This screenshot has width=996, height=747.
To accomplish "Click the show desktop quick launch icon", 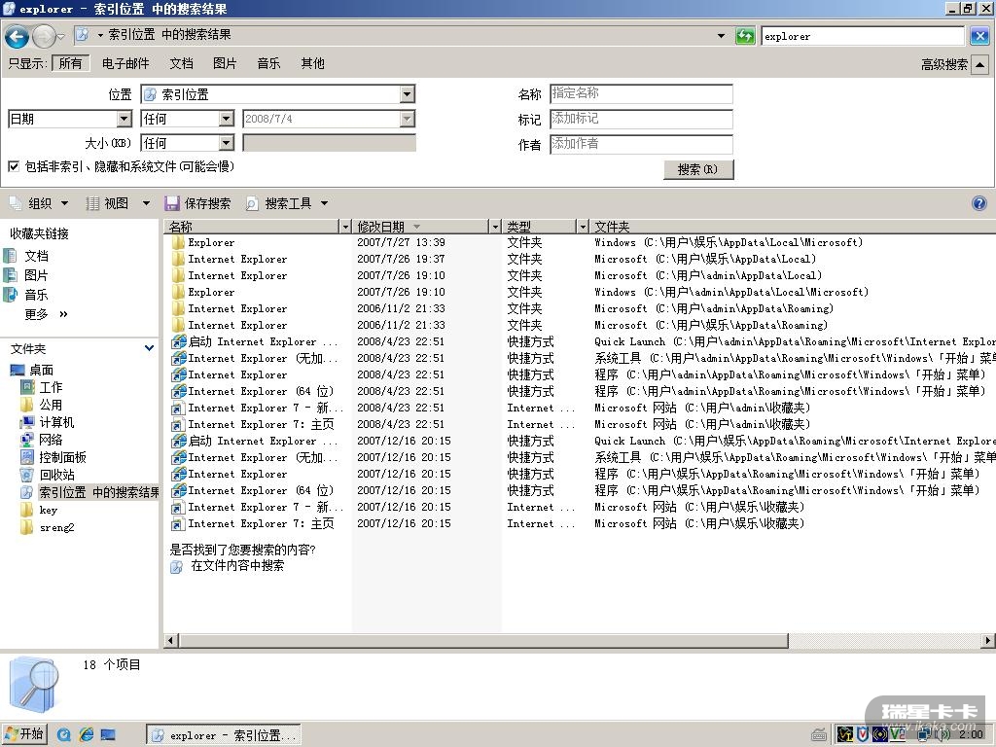I will pyautogui.click(x=108, y=735).
